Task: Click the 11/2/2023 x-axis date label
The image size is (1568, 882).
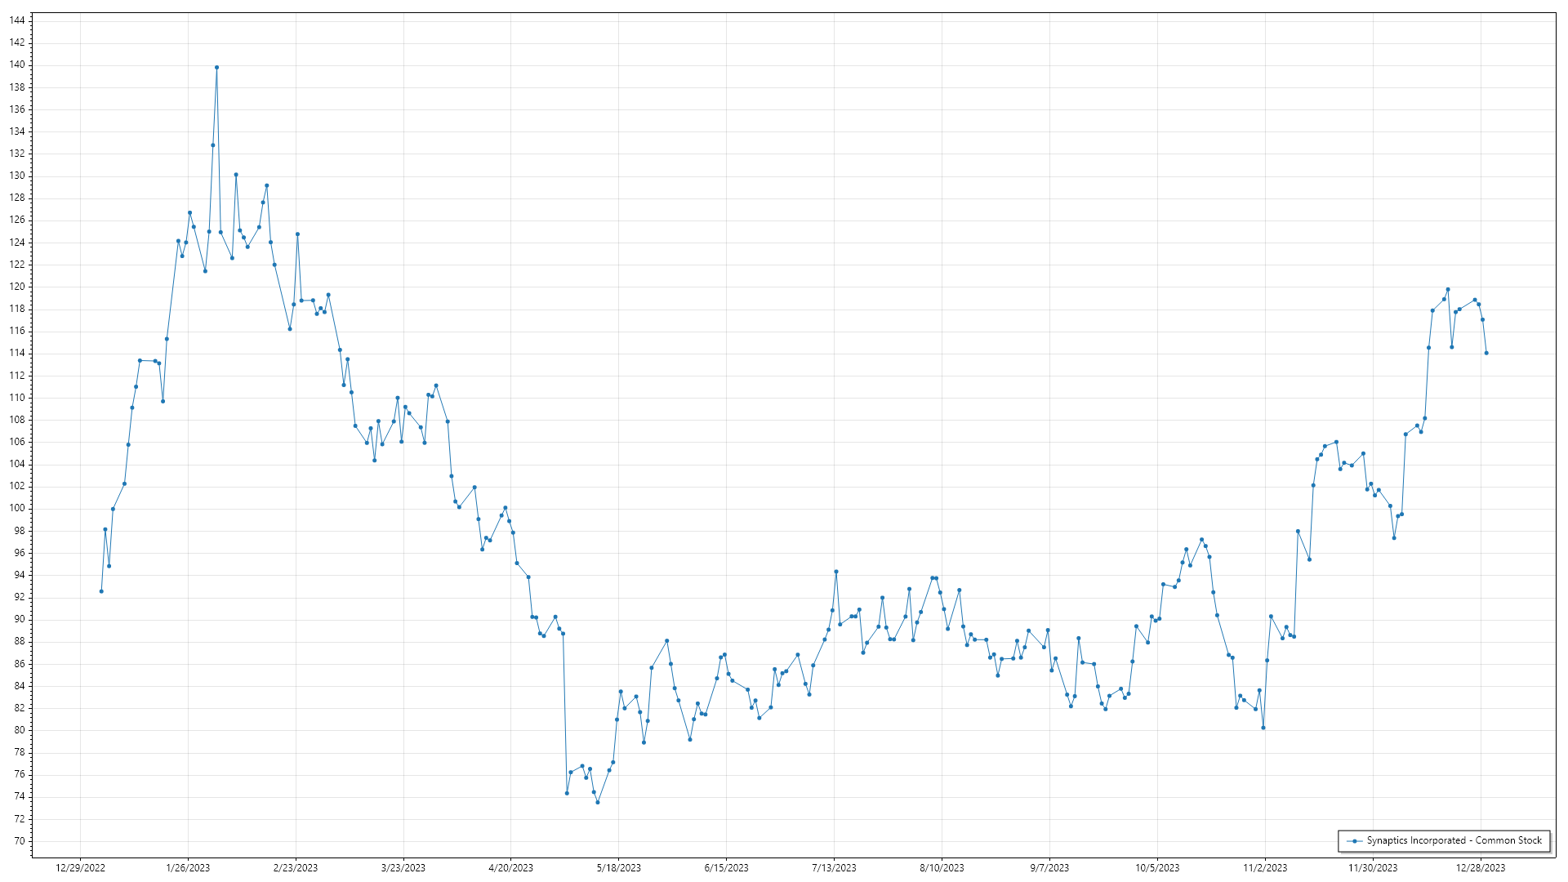Action: click(x=1265, y=868)
